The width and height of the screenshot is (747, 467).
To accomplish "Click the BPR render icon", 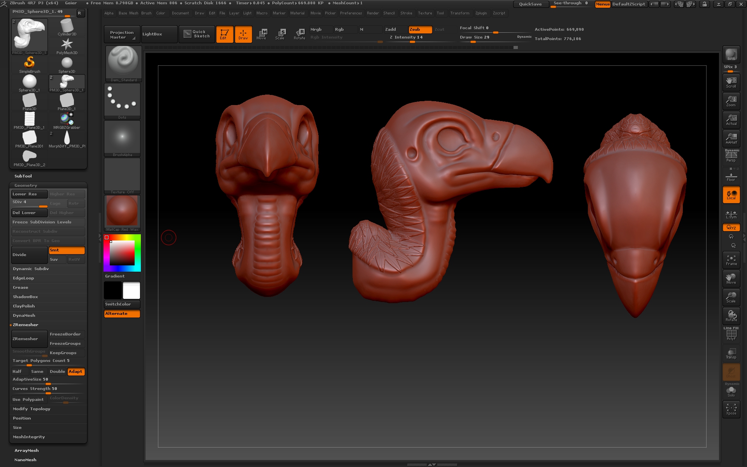I will [x=731, y=54].
